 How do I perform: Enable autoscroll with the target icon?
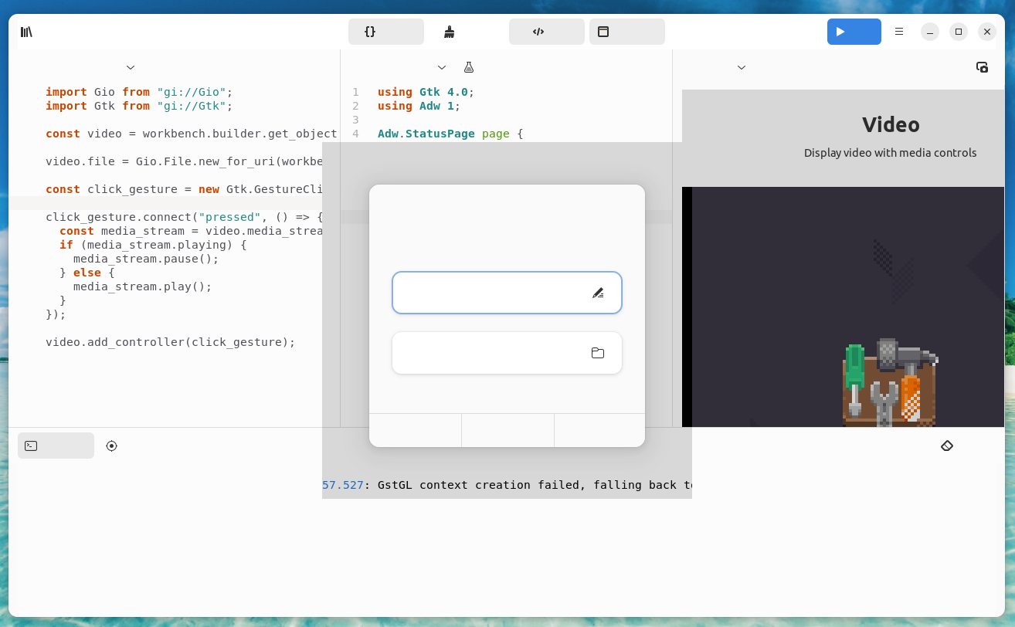pyautogui.click(x=111, y=446)
